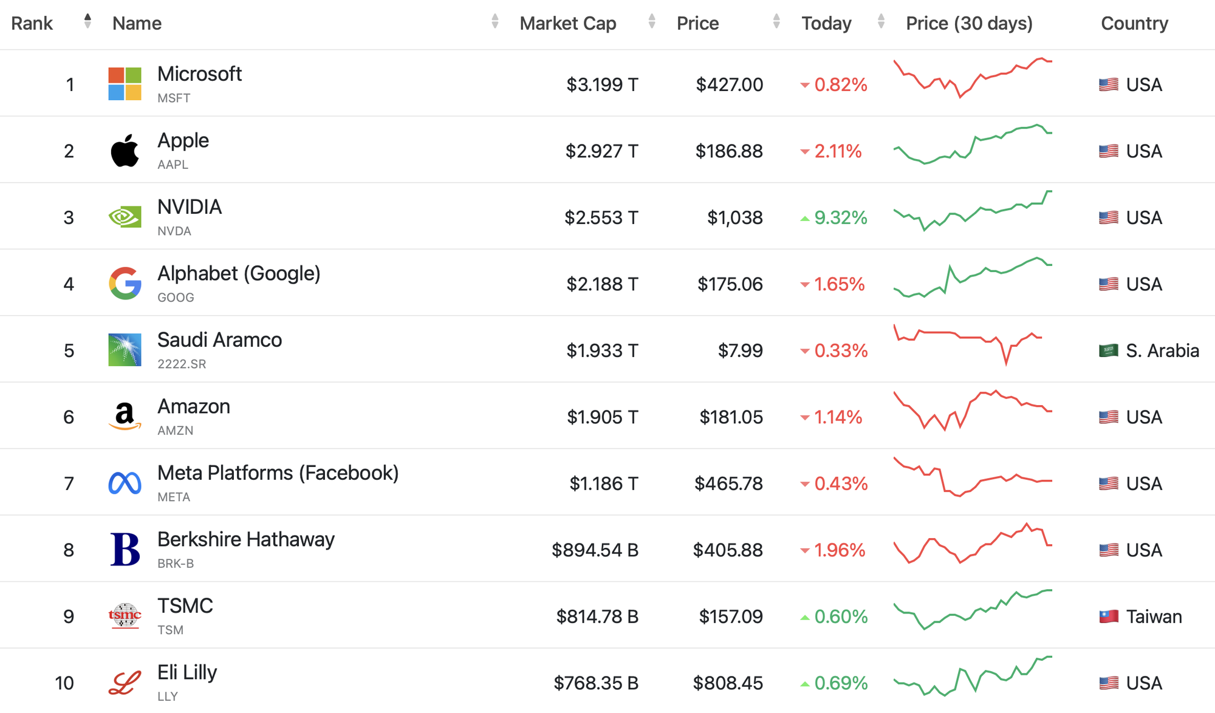1215x713 pixels.
Task: Open the Meta Platforms (Facebook) link
Action: pos(278,472)
